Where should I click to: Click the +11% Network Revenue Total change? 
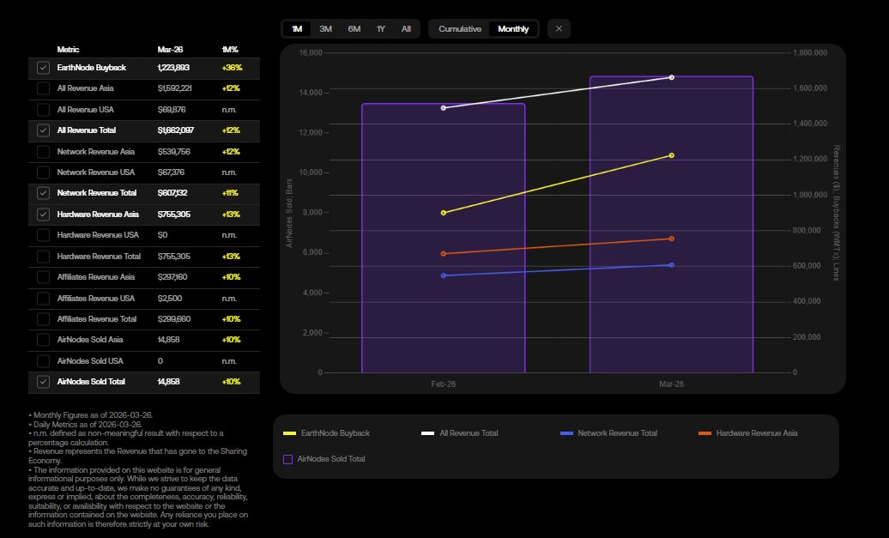(230, 193)
